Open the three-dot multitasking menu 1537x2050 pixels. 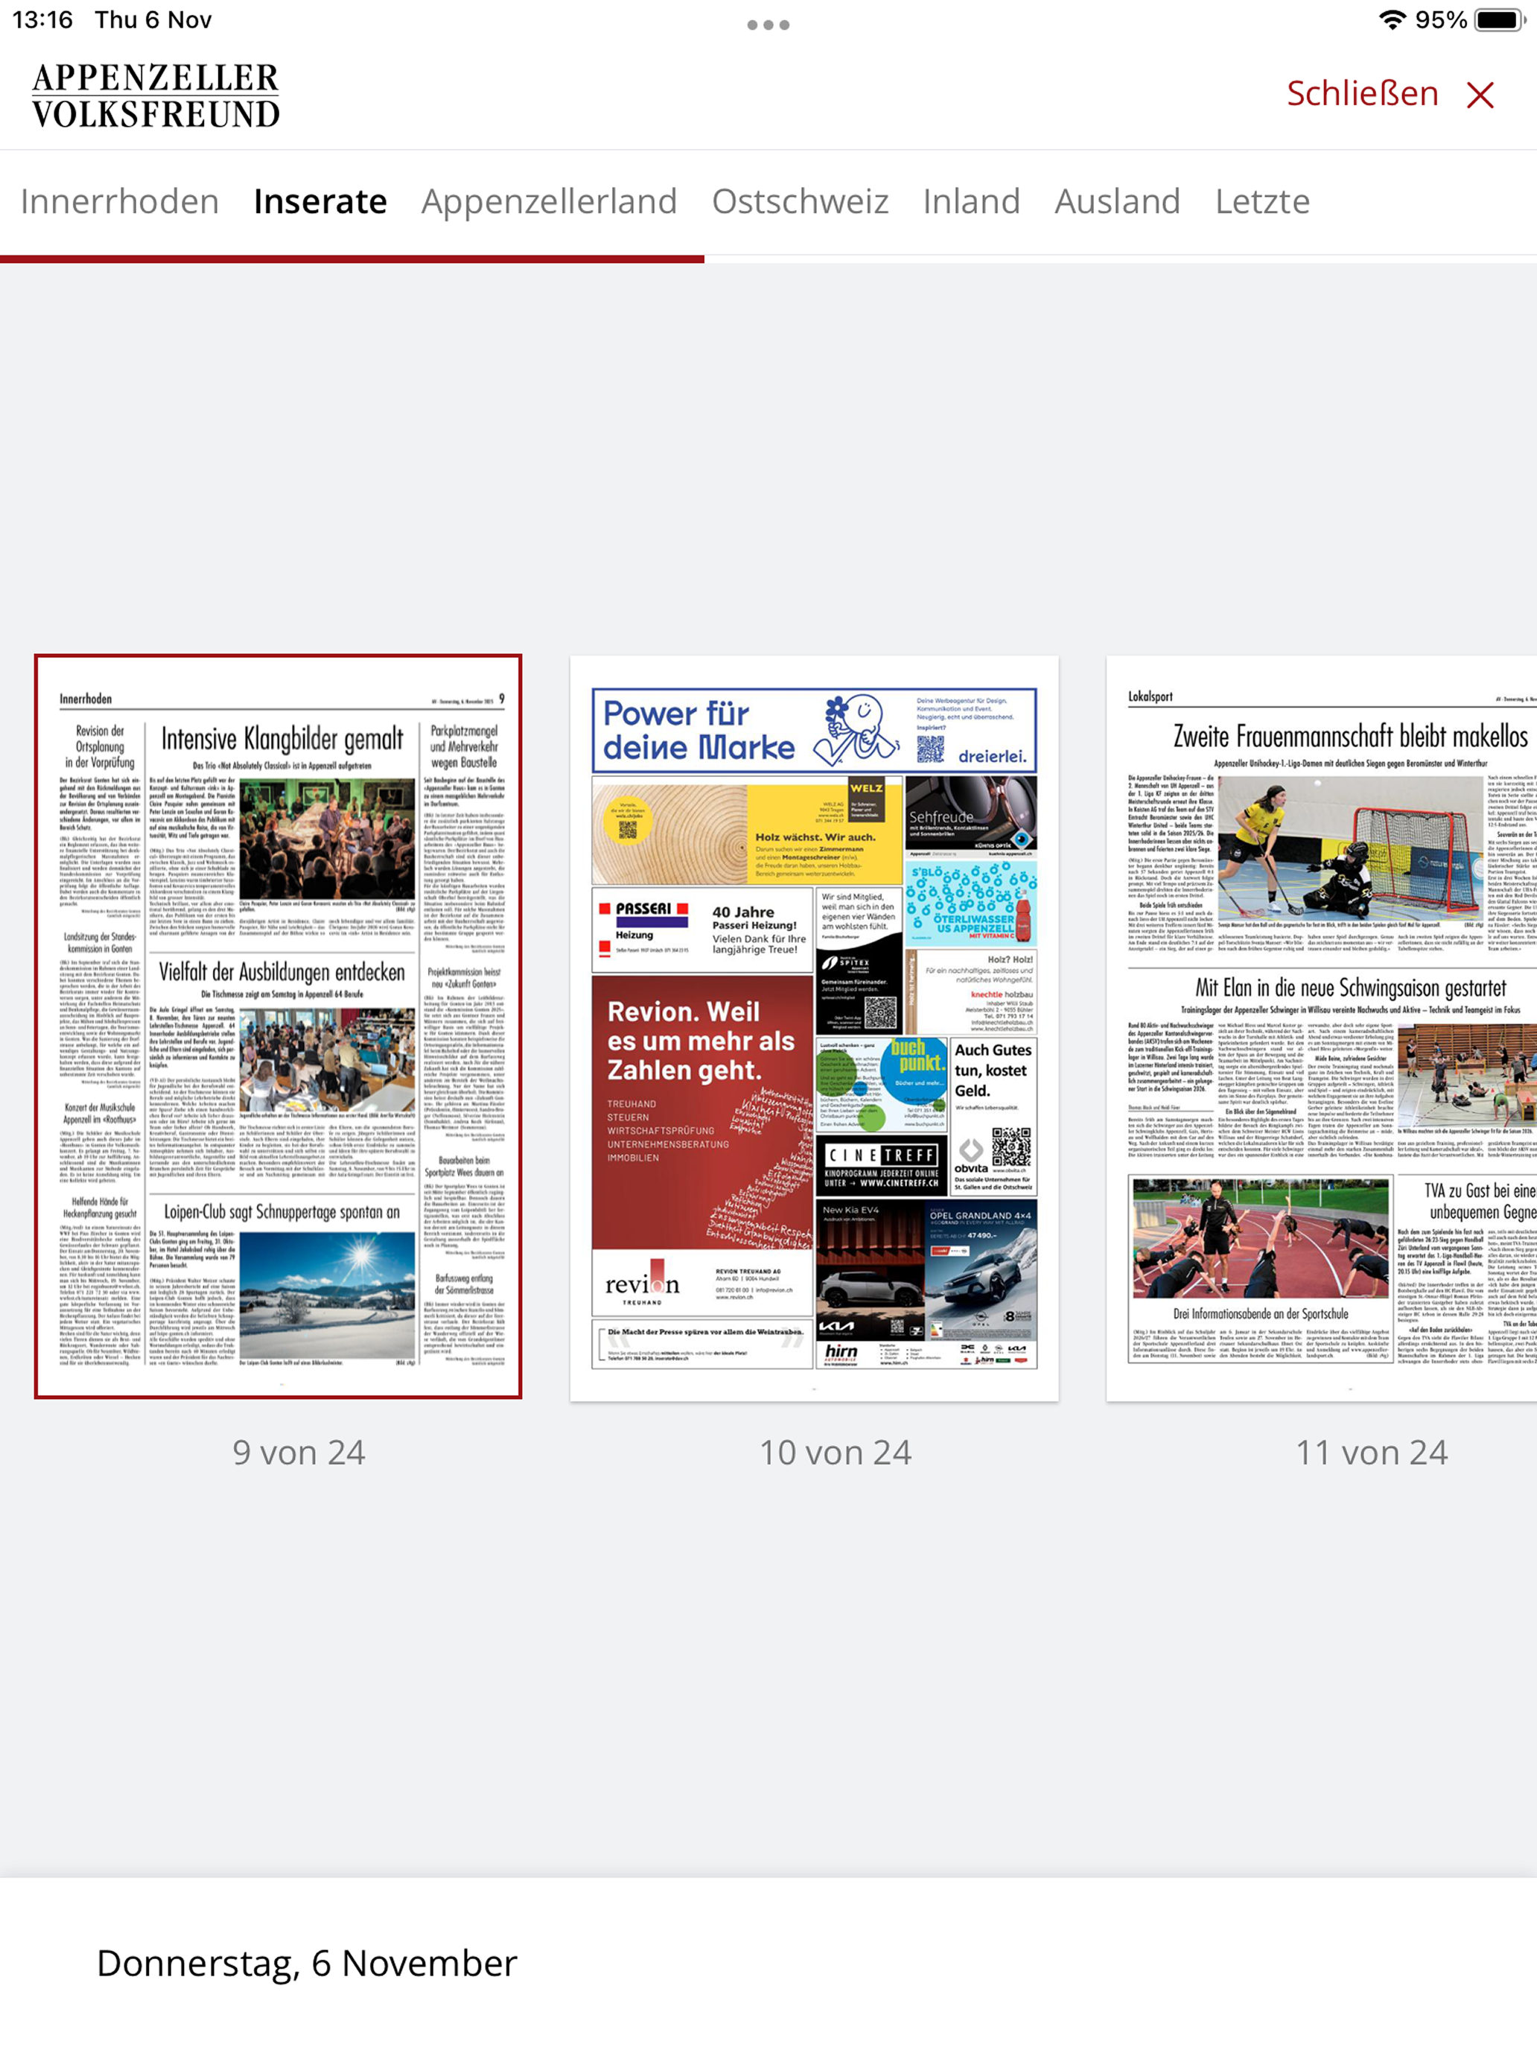point(768,25)
